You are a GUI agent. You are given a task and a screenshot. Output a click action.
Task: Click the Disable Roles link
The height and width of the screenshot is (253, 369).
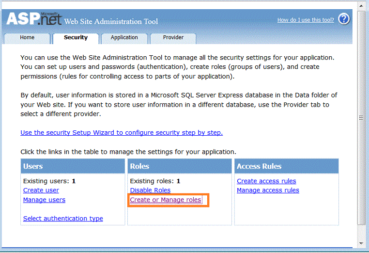(x=150, y=190)
